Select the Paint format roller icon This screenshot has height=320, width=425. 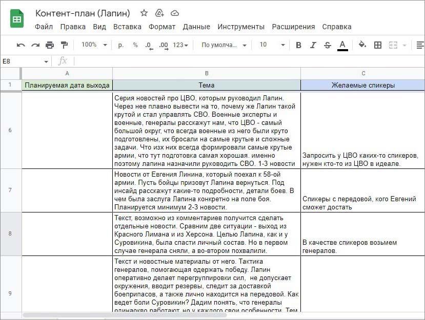pos(64,45)
